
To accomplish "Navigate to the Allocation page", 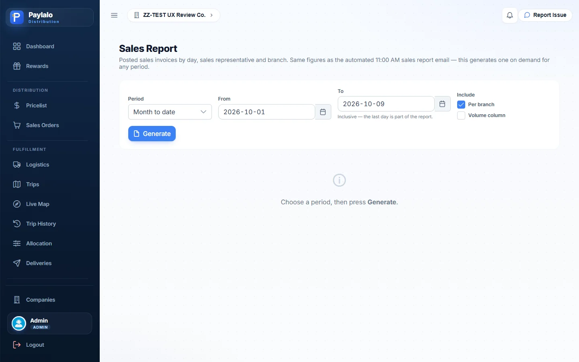I will point(39,243).
